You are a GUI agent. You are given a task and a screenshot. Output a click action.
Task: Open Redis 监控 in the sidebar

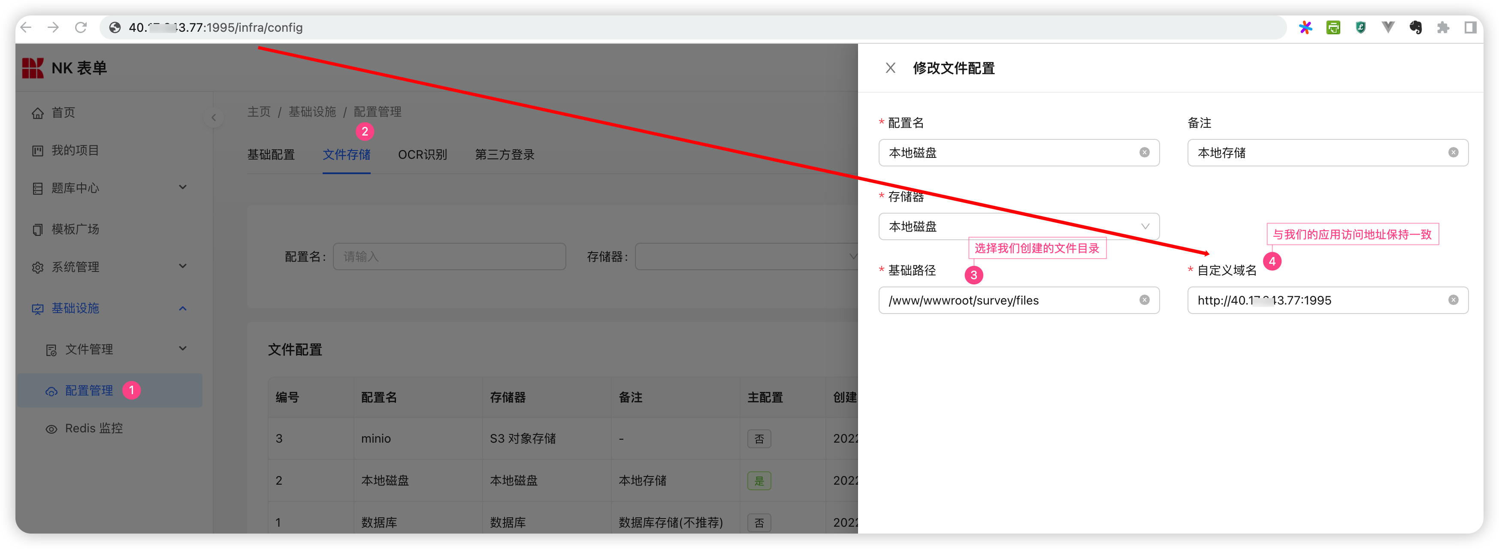(x=94, y=428)
